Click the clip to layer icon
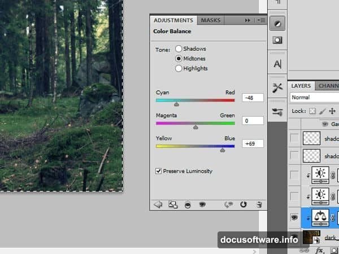The image size is (339, 254). 188,205
